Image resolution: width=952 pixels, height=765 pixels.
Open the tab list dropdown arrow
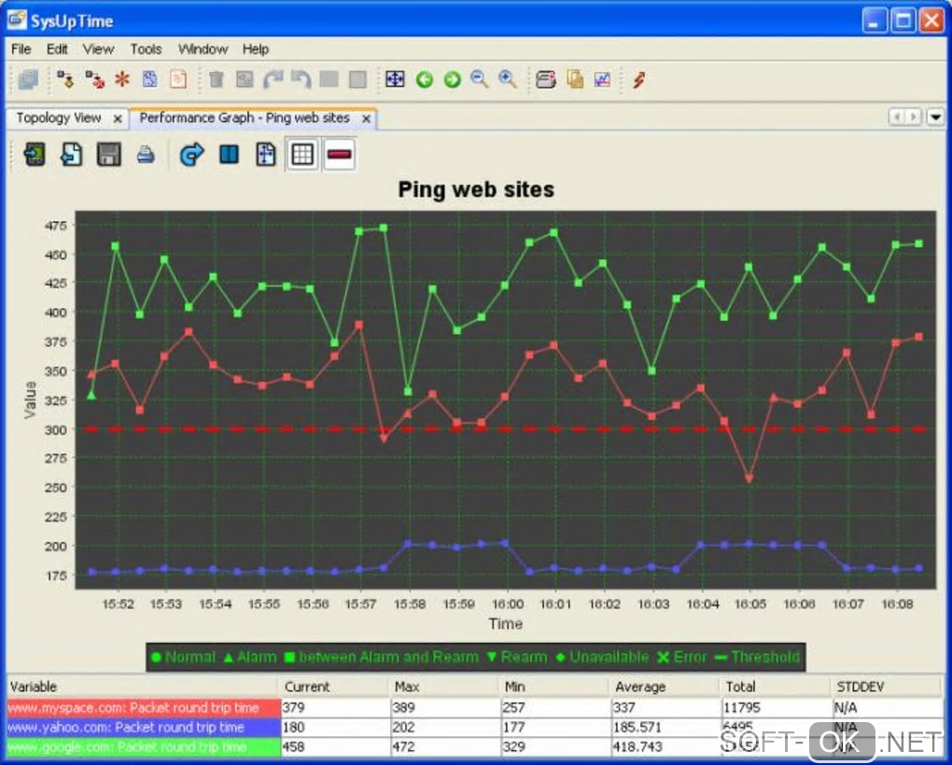coord(935,117)
